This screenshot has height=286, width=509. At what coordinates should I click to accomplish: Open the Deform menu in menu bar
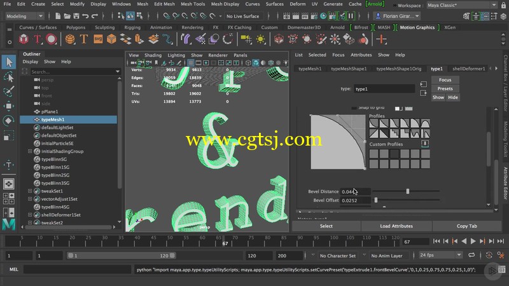click(297, 4)
